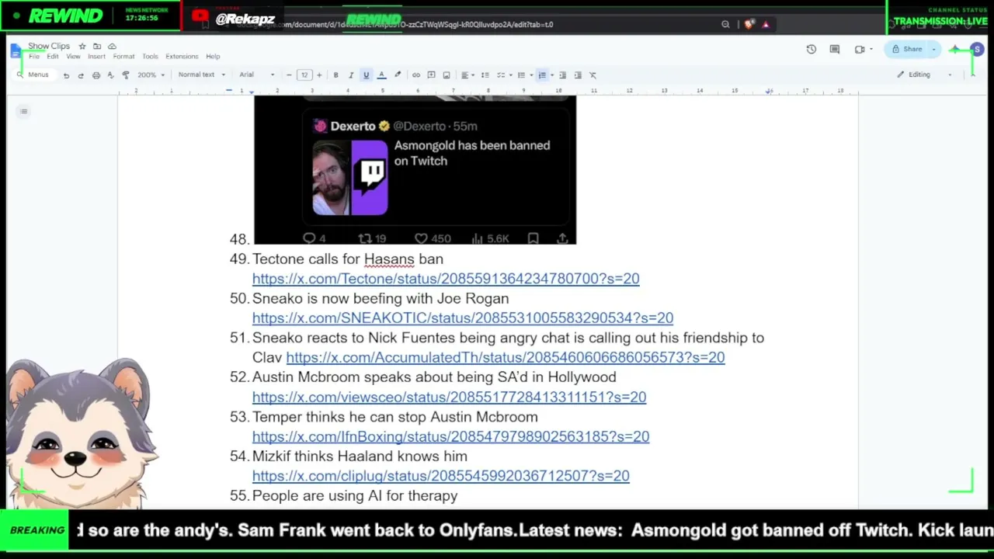Run spelling and grammar check
994x559 pixels.
coord(110,75)
